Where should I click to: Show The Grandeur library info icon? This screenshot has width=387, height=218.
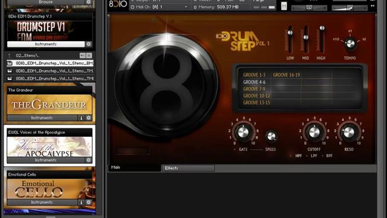coord(81,118)
